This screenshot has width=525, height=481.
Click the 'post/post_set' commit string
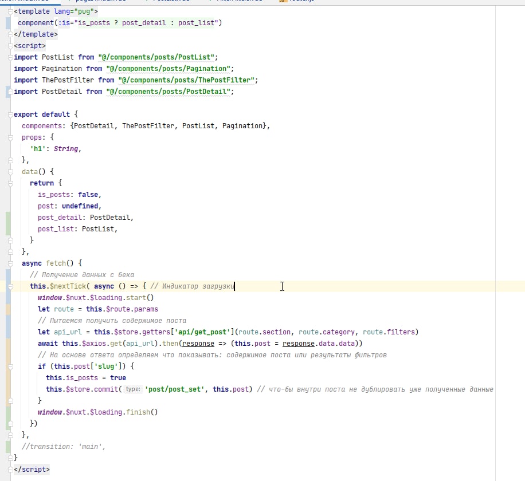[x=174, y=389]
